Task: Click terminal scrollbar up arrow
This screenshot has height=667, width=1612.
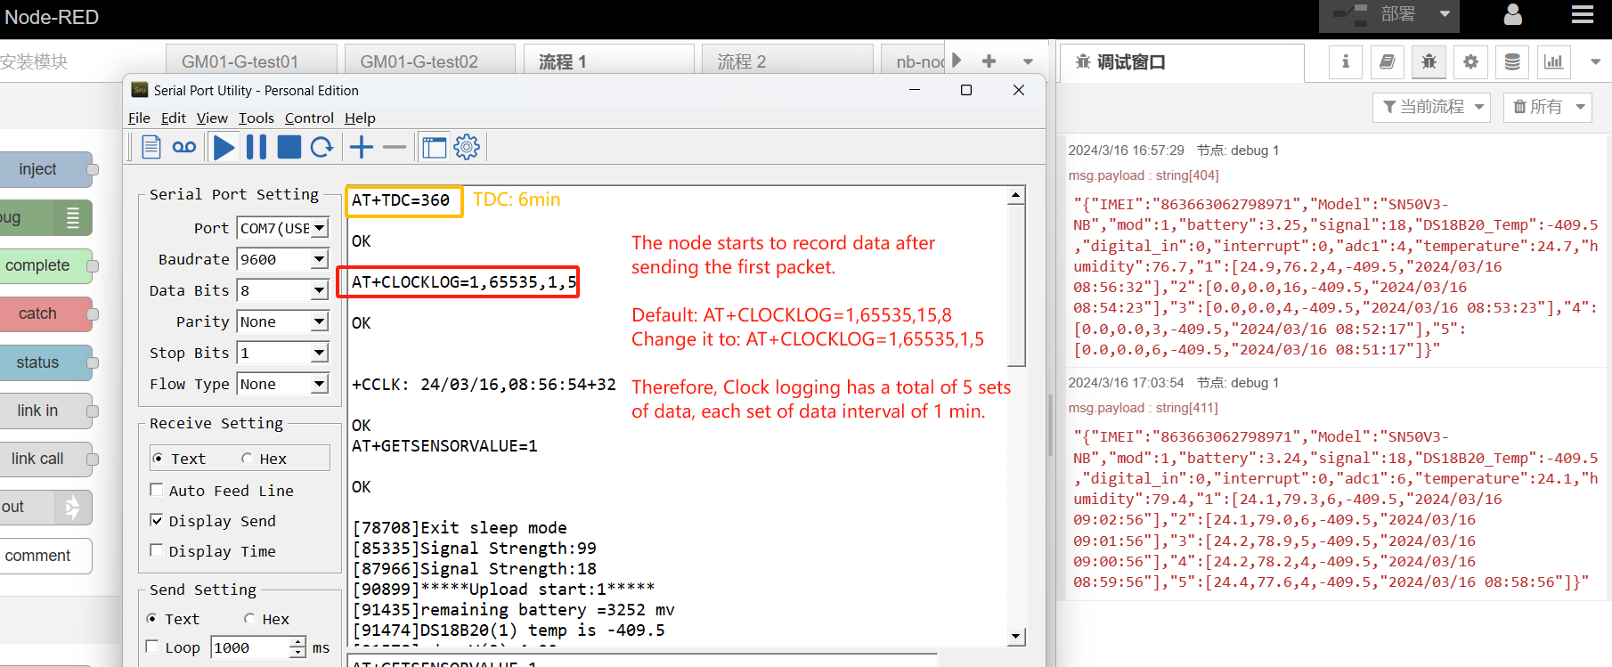Action: click(x=1016, y=195)
